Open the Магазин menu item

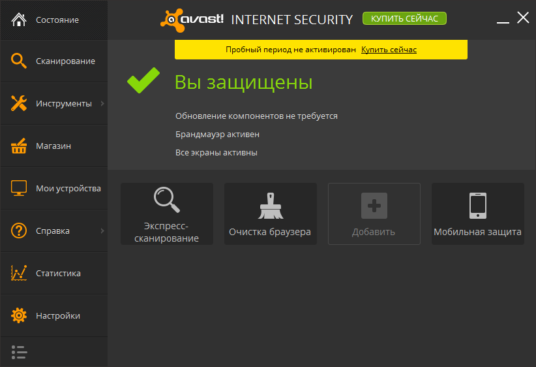[x=53, y=146]
